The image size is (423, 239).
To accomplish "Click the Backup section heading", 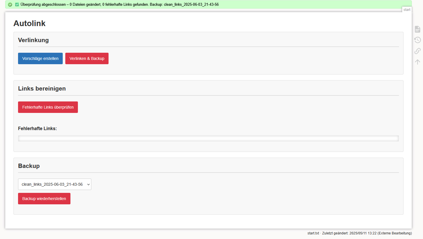I will click(29, 166).
